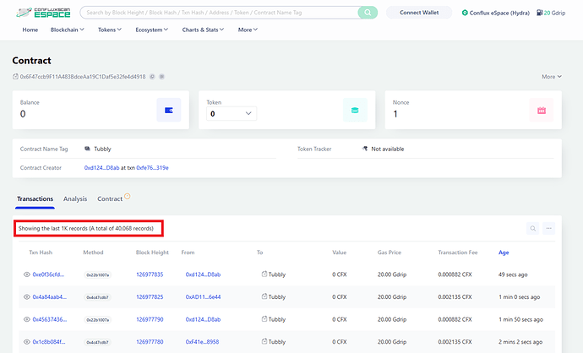
Task: Toggle eye preview for txn 0x4a84aab4
Action: tap(27, 297)
